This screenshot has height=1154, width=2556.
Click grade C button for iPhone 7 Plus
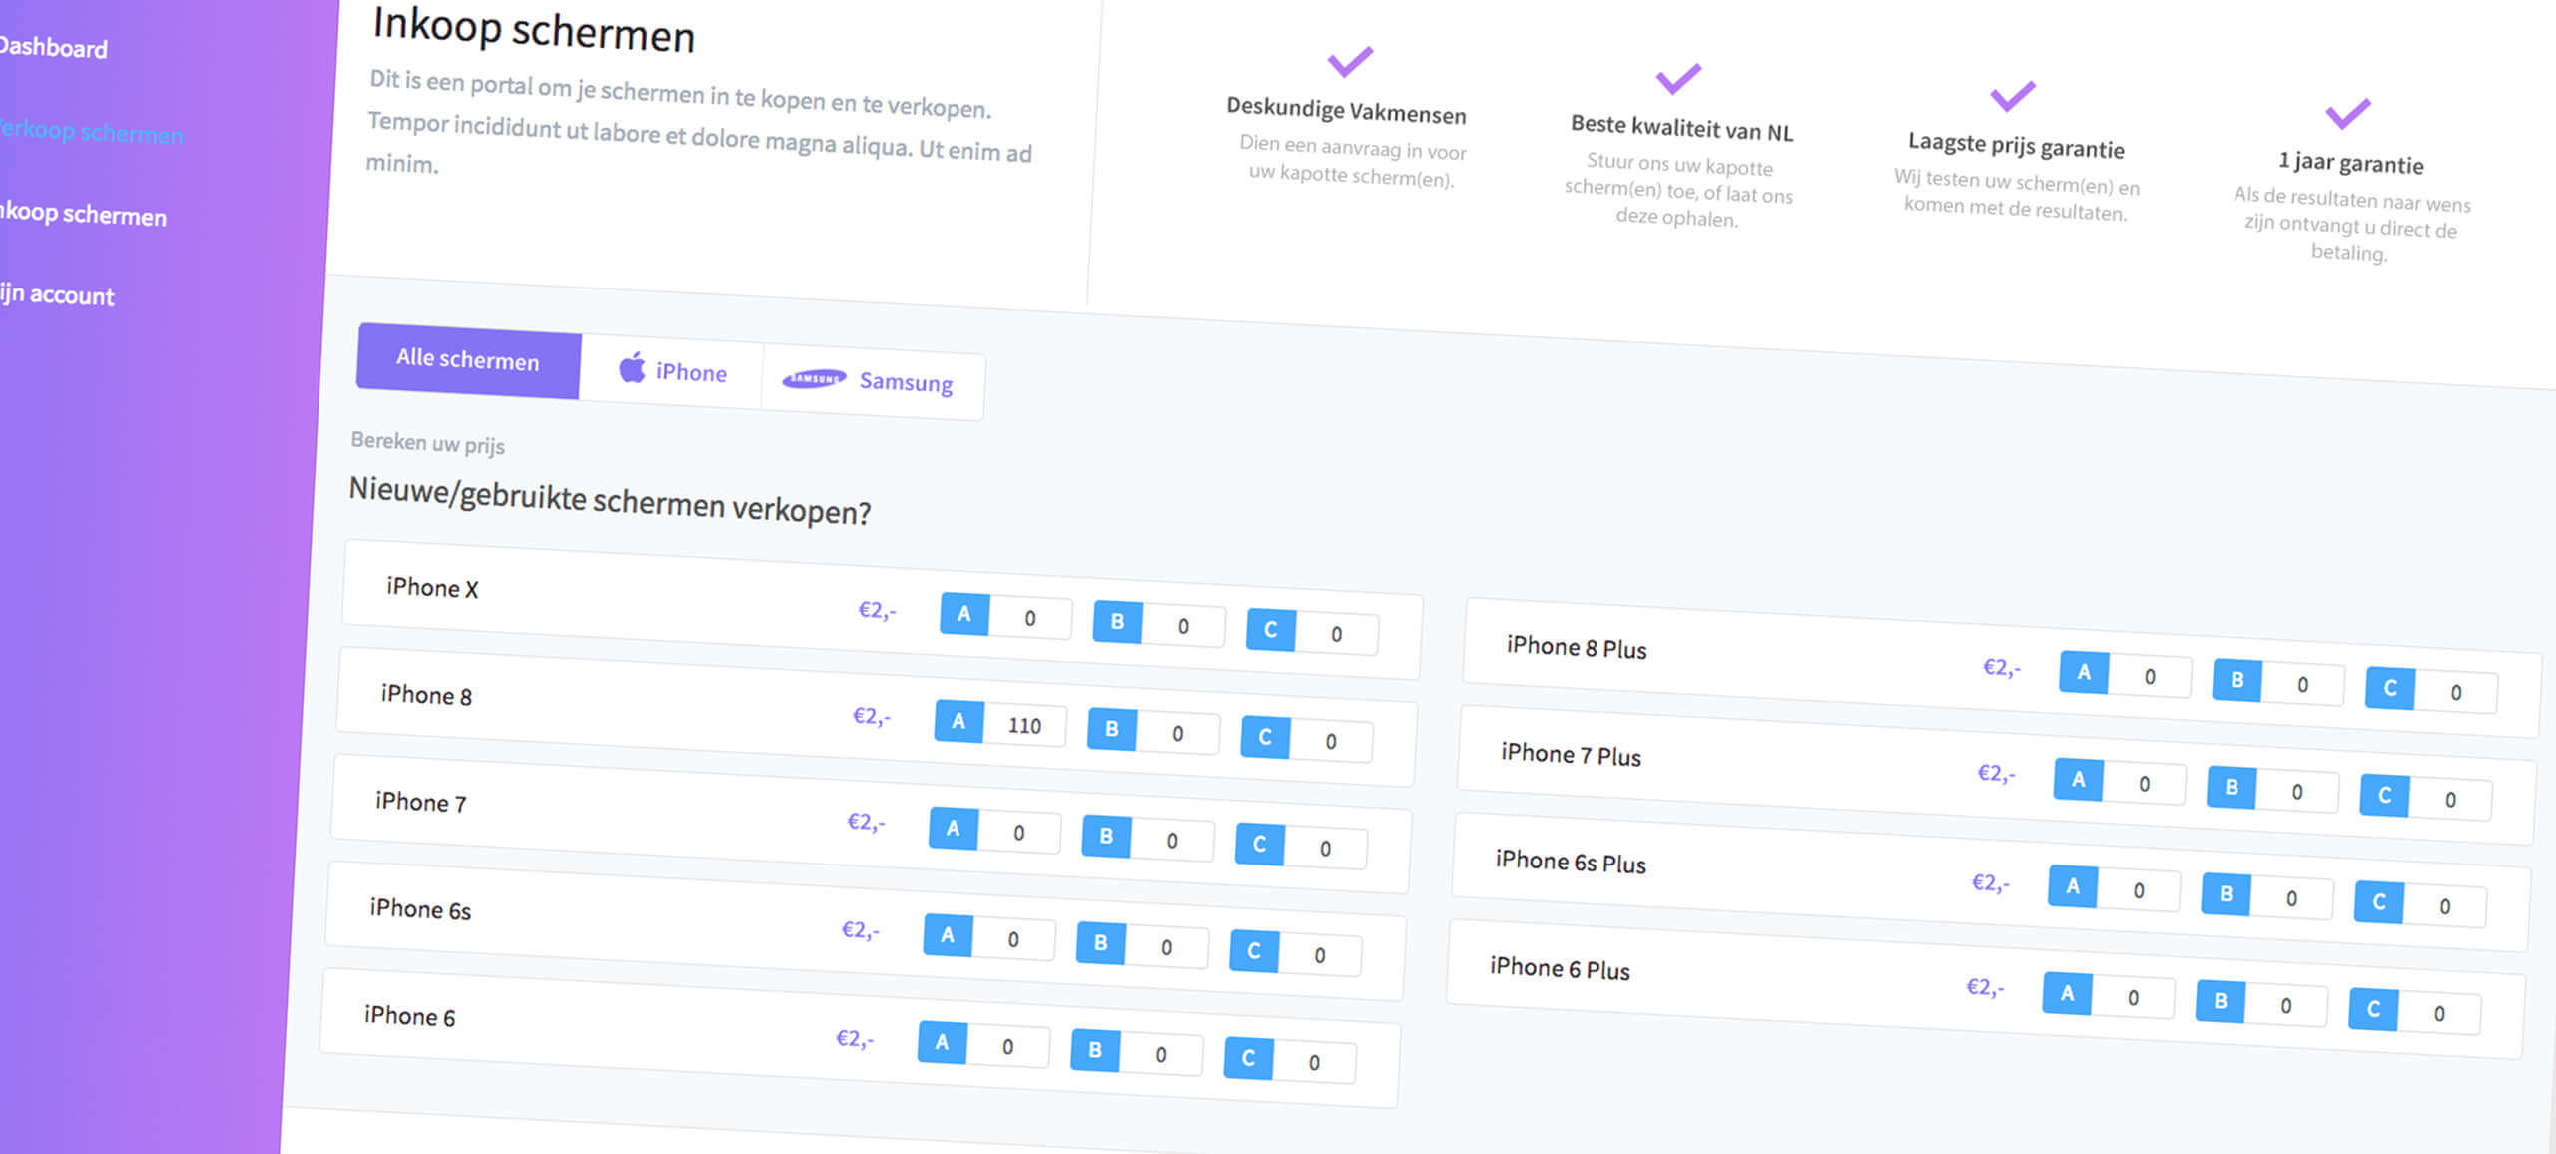coord(2385,795)
